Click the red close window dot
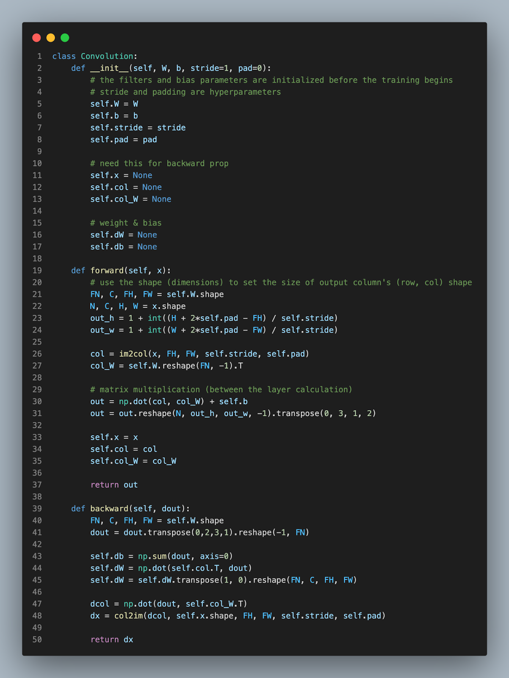This screenshot has height=678, width=509. (x=36, y=38)
